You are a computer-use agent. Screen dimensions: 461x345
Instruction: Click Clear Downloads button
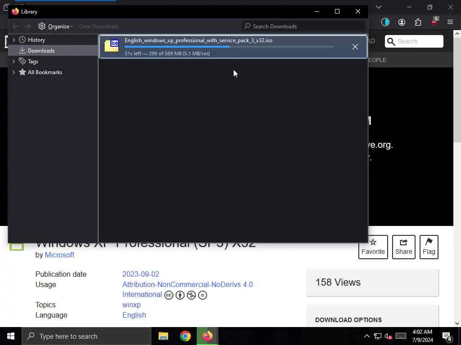pos(99,27)
